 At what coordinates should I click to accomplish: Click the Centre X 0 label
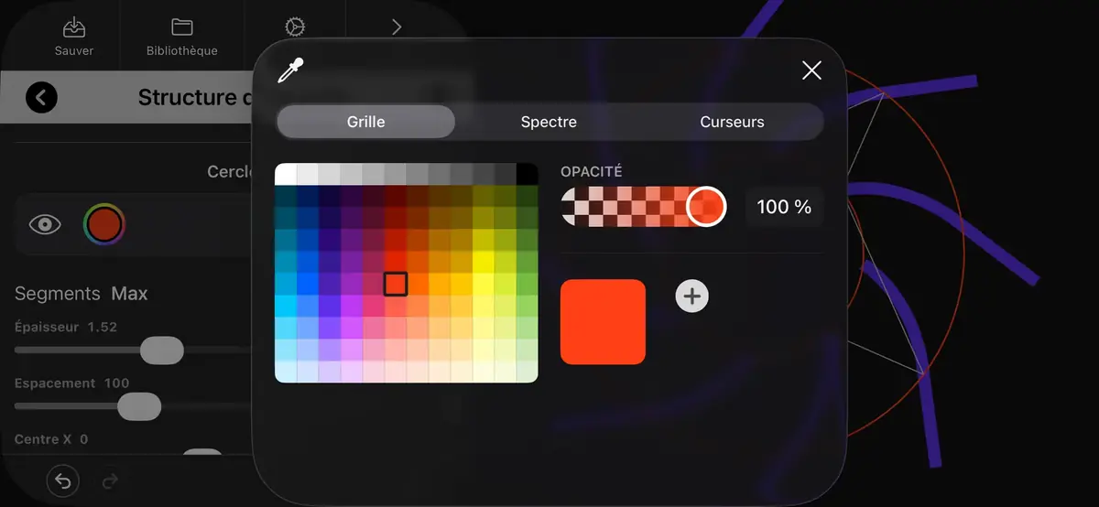pos(51,439)
